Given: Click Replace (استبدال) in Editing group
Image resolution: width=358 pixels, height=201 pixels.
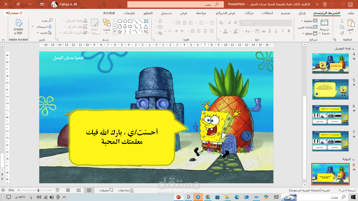Looking at the screenshot, I should point(44,26).
